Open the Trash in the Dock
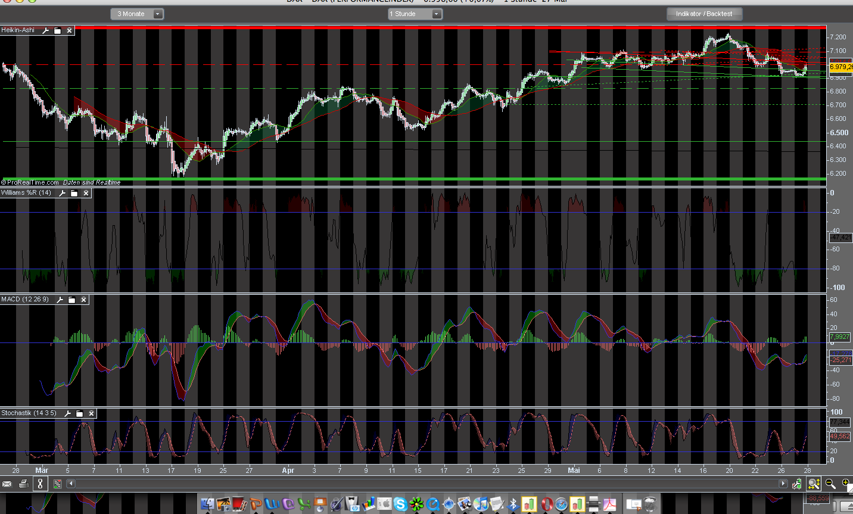This screenshot has height=514, width=853. tap(650, 504)
